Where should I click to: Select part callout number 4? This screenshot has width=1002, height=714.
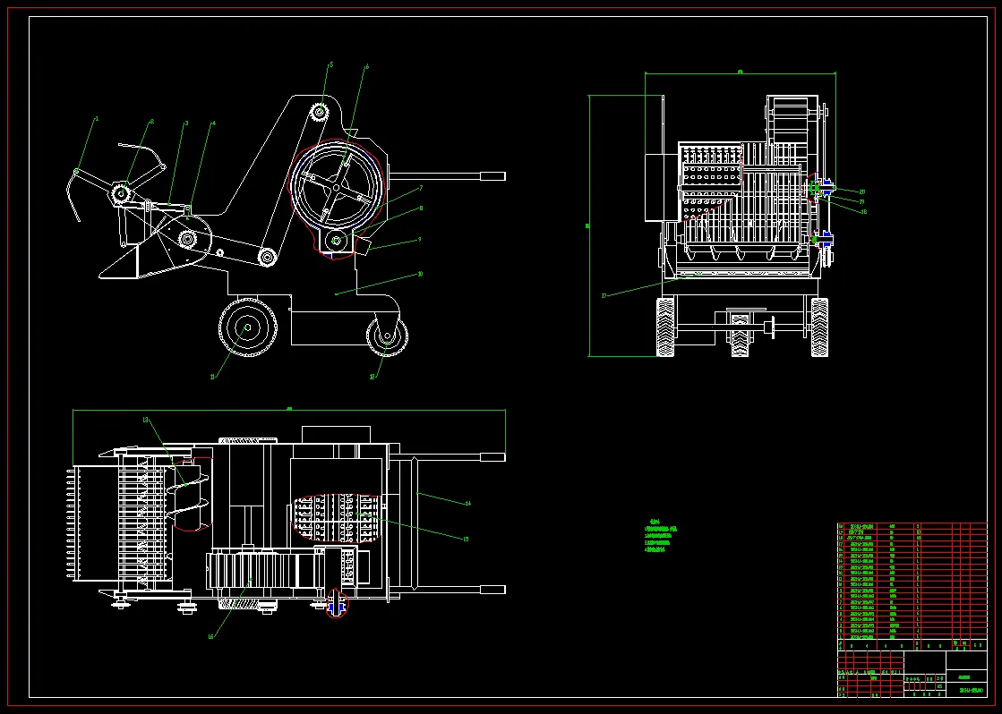213,123
